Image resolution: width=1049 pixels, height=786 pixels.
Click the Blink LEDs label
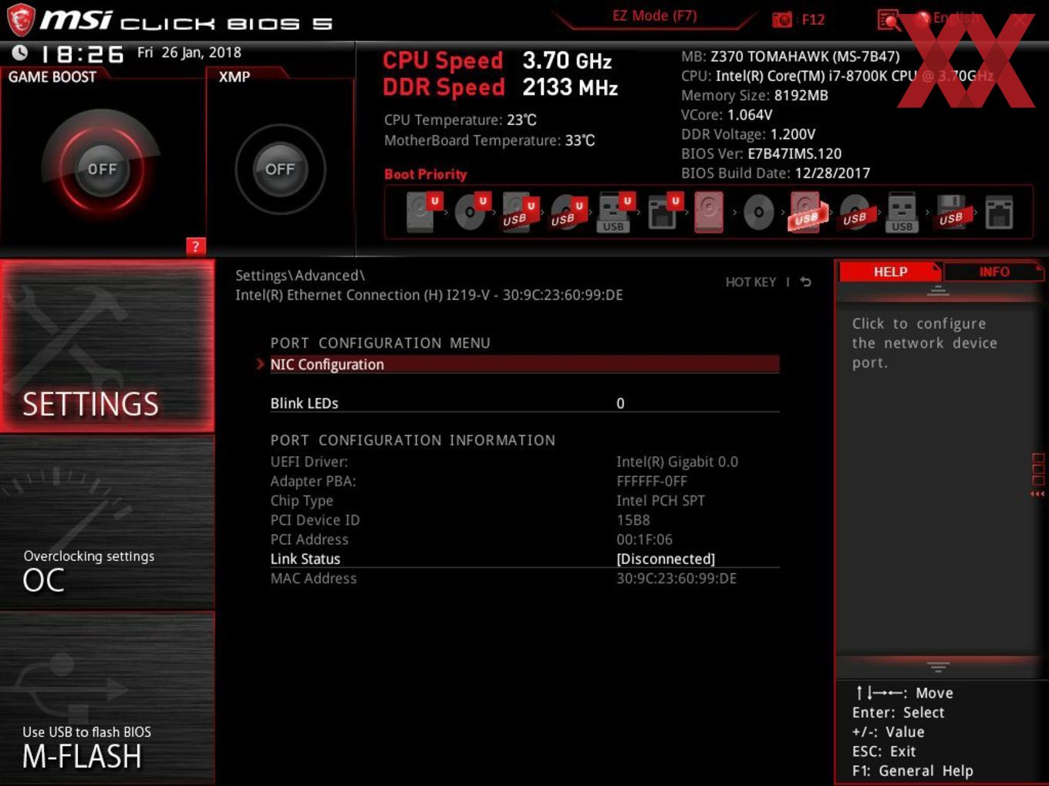(305, 403)
